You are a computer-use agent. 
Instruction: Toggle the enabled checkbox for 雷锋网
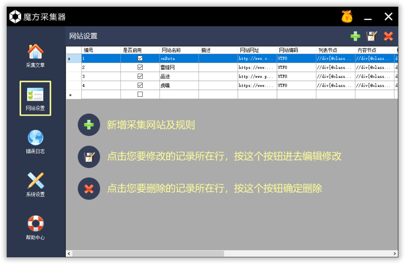point(140,68)
